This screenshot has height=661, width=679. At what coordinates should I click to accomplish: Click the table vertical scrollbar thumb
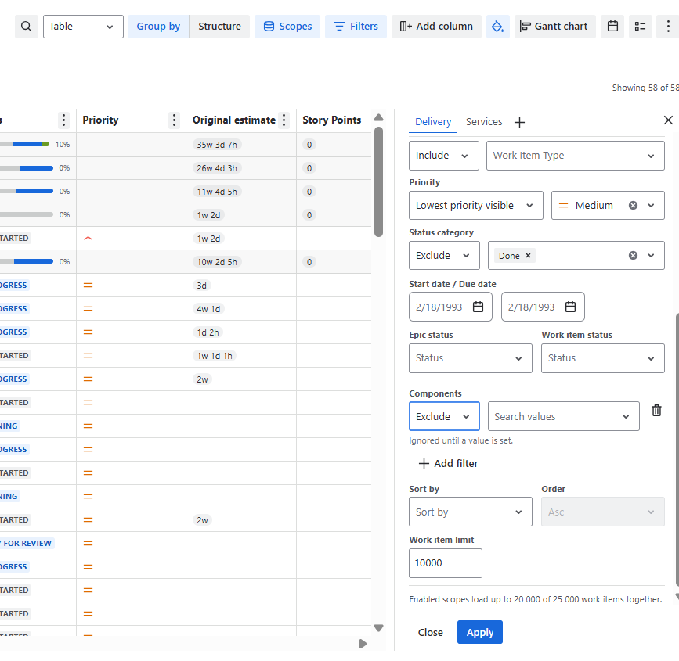[378, 181]
